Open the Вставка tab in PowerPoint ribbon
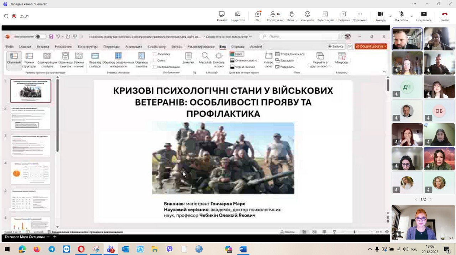The image size is (456, 255). pyautogui.click(x=43, y=47)
